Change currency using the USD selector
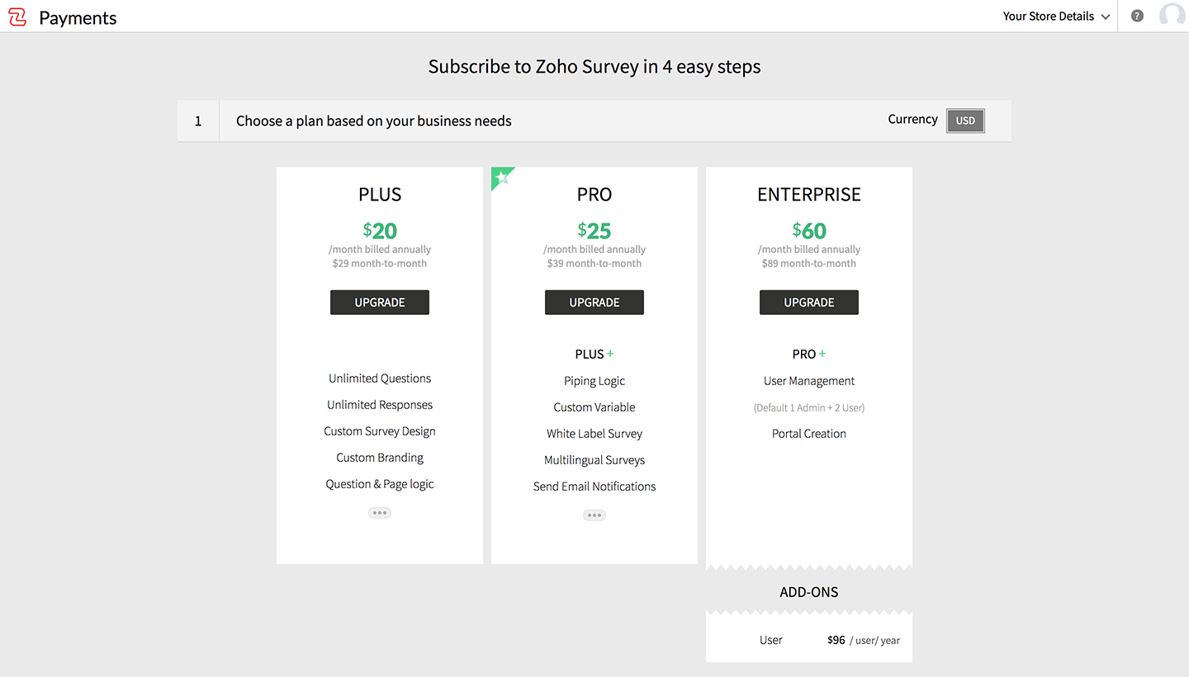This screenshot has height=677, width=1189. (965, 120)
